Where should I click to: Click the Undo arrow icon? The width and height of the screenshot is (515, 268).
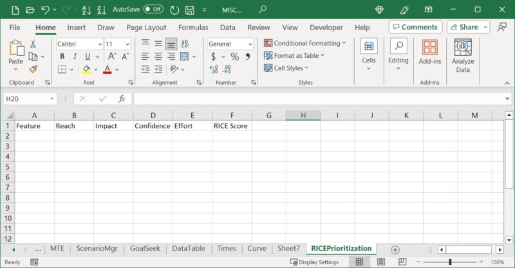click(45, 10)
